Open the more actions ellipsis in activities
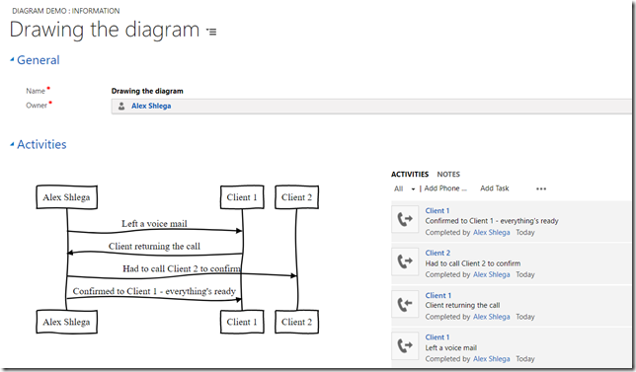636x372 pixels. [541, 188]
